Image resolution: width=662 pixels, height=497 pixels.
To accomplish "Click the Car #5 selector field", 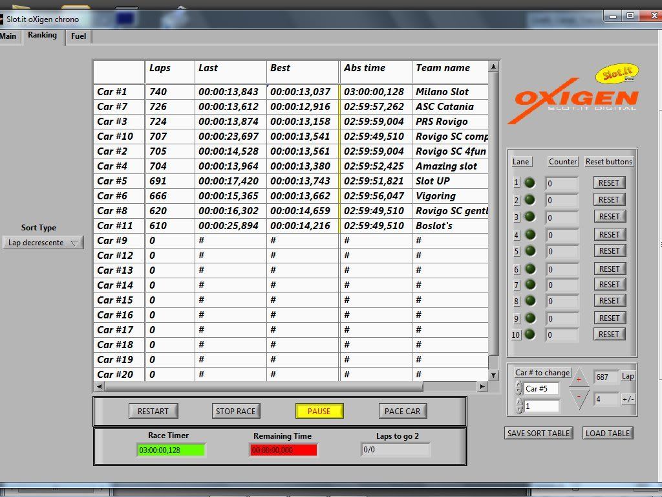I will (x=541, y=388).
